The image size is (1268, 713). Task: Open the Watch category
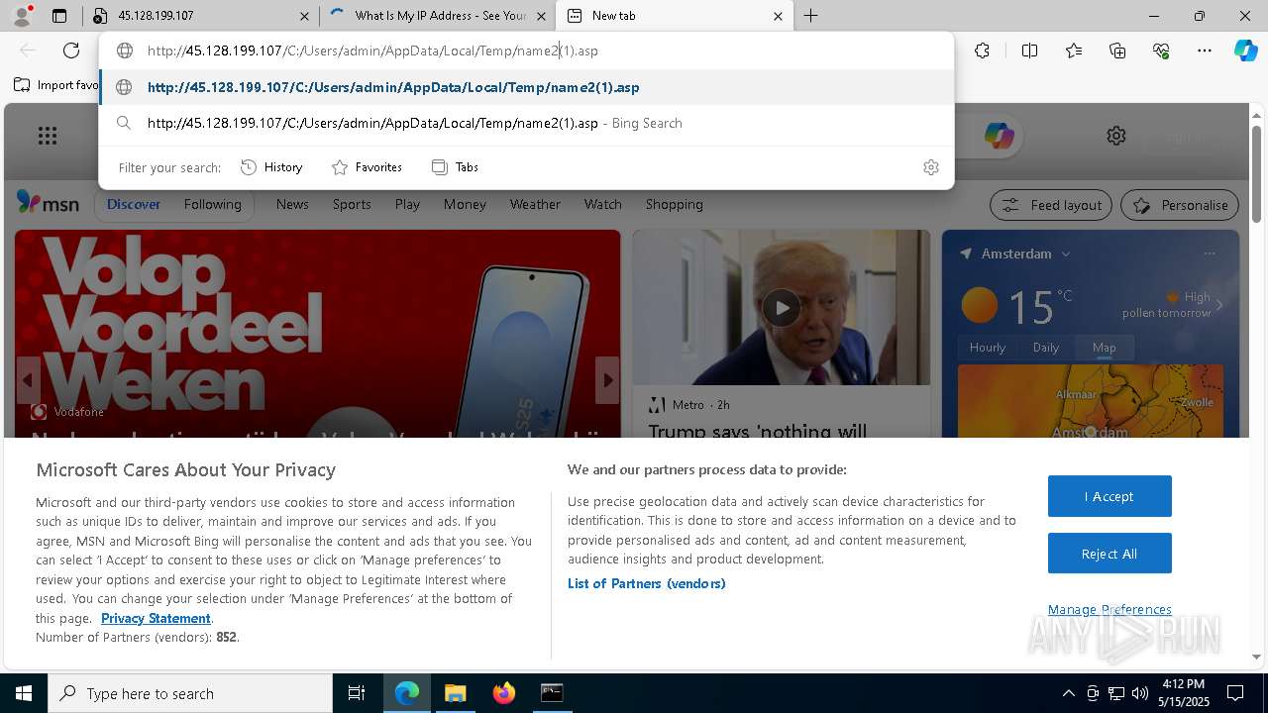click(x=602, y=204)
